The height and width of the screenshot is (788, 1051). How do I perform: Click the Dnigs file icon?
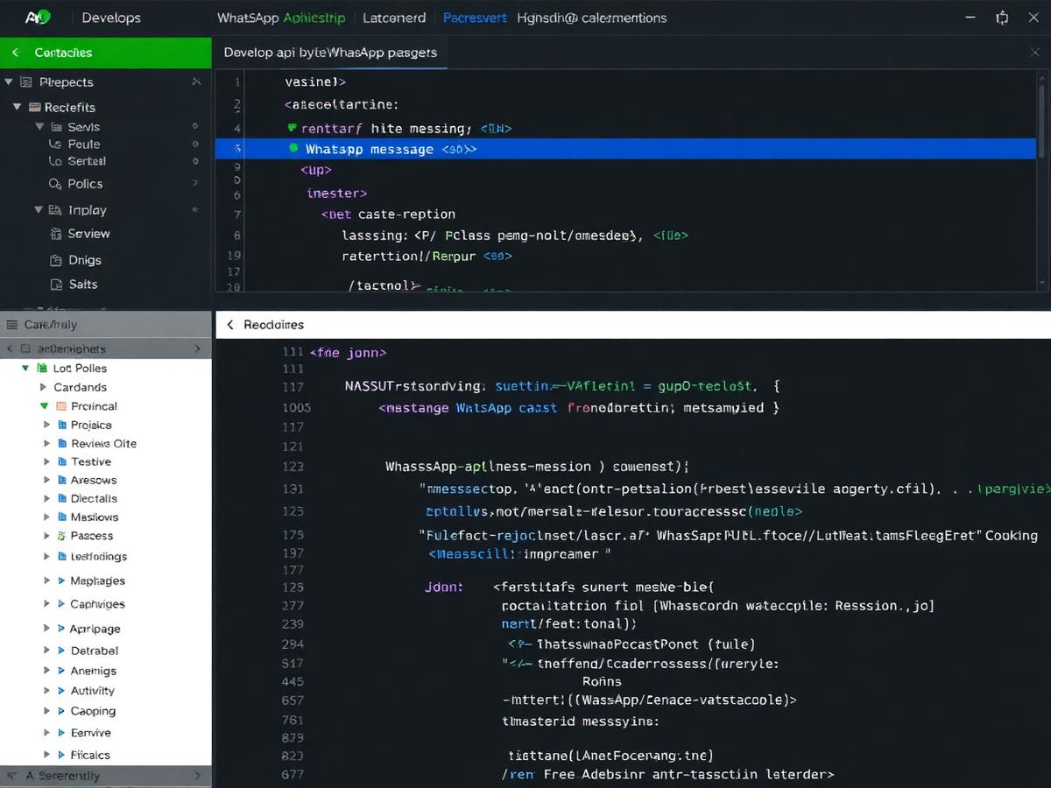tap(55, 260)
